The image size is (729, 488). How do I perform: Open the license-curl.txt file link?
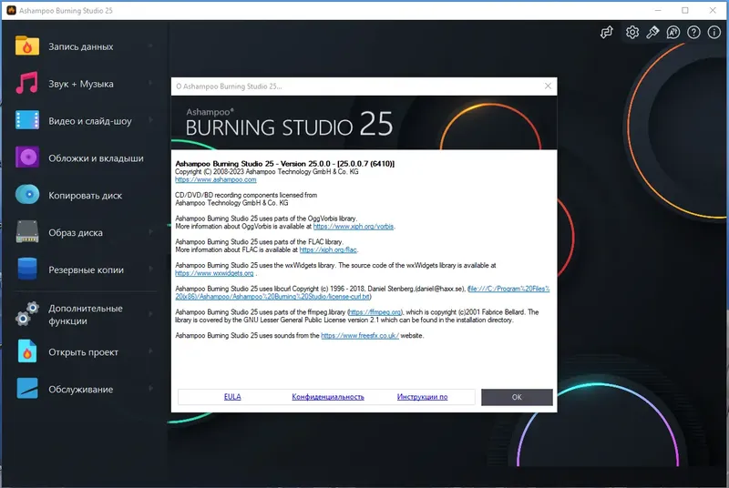coord(363,292)
